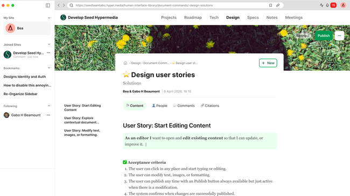
Task: Click the Saving status indicator
Action: click(302, 35)
